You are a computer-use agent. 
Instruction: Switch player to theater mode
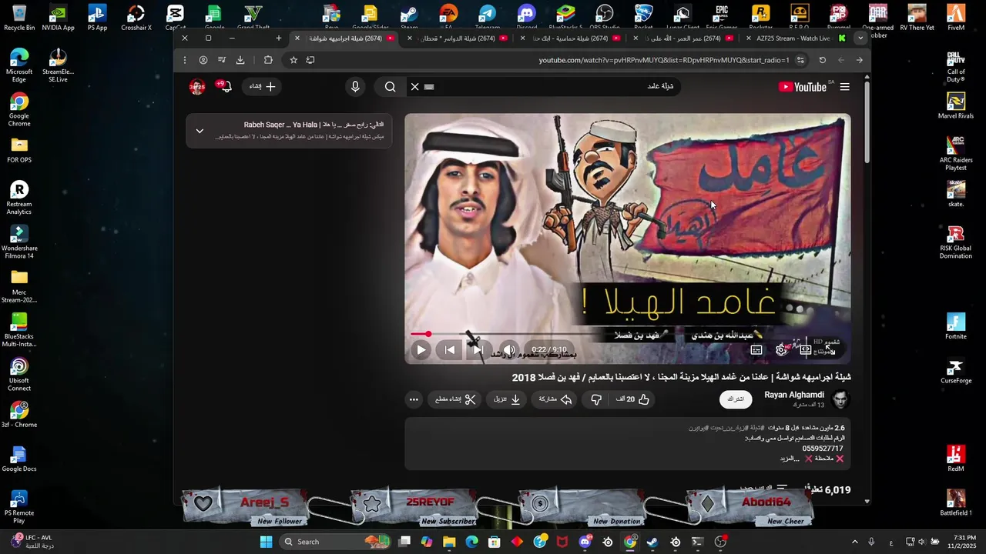tap(806, 350)
